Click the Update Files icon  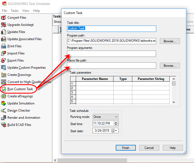[4, 32]
